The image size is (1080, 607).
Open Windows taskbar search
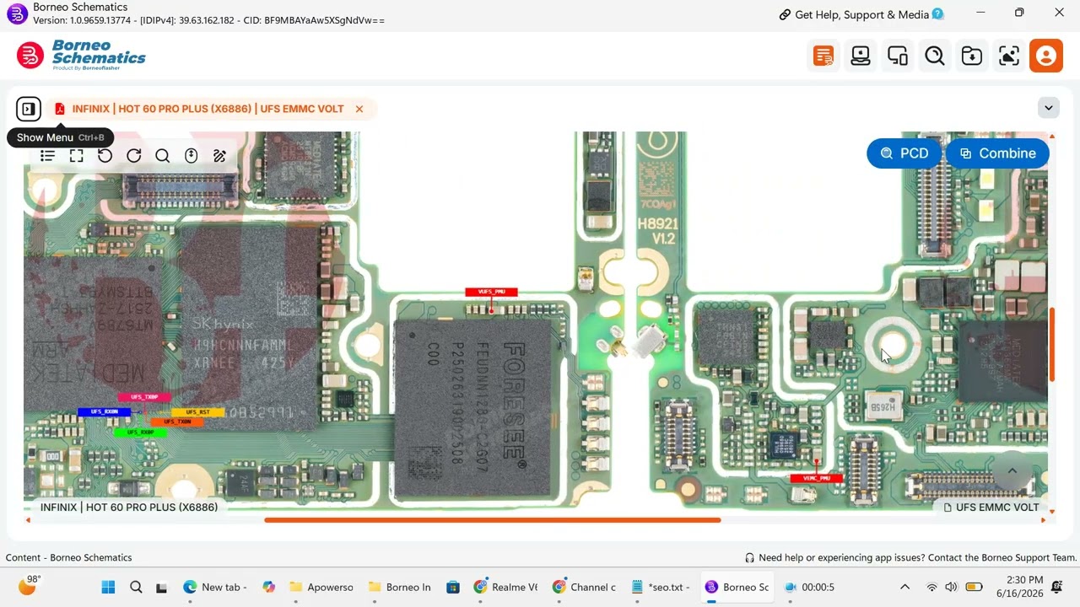coord(136,587)
